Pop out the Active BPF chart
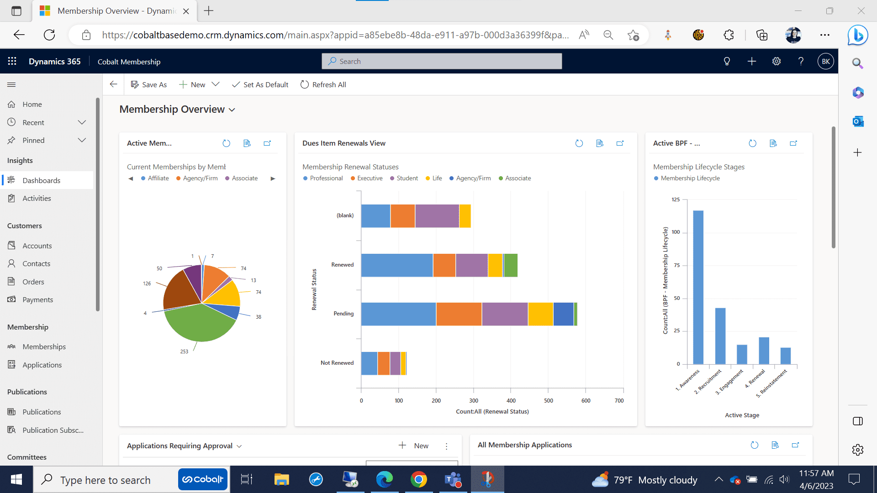Viewport: 877px width, 493px height. [x=793, y=143]
